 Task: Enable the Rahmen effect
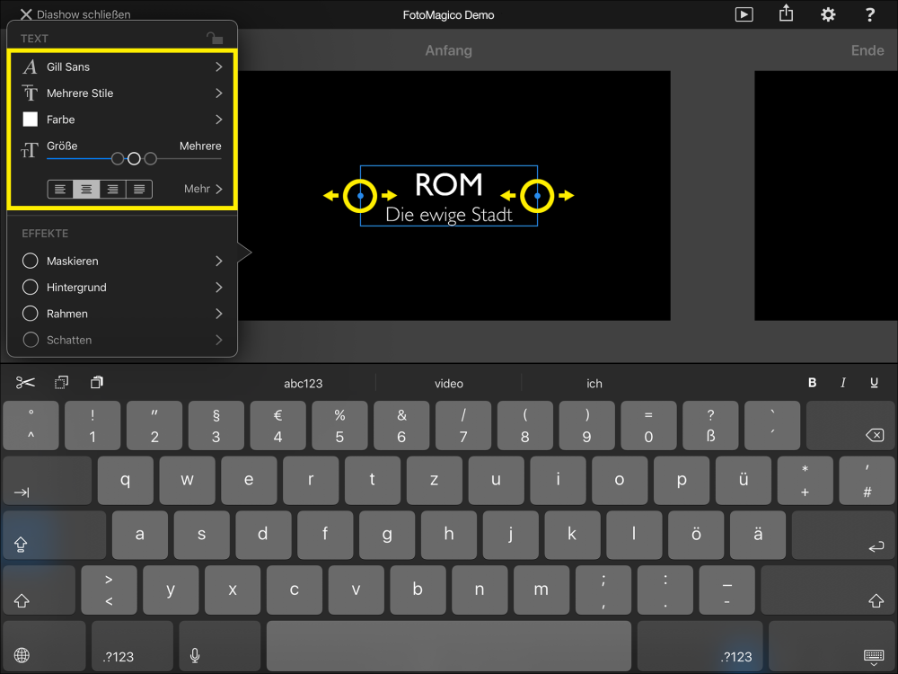31,314
